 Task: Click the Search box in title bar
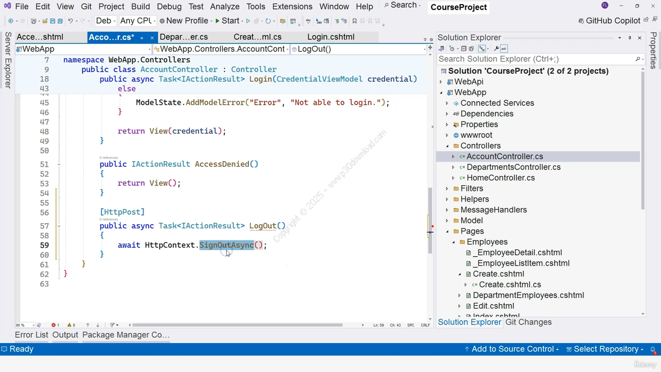click(x=402, y=5)
